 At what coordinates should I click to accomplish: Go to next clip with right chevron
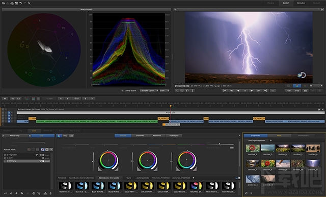click(92, 98)
